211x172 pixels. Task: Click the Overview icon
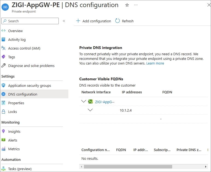4,31
